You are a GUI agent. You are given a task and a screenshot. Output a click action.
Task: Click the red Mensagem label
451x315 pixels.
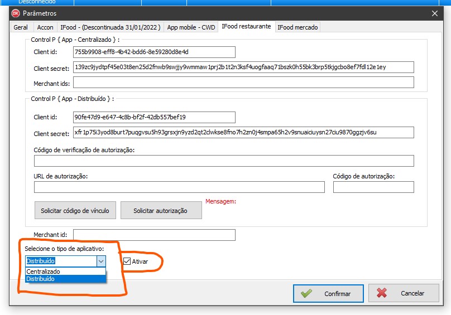pos(220,201)
